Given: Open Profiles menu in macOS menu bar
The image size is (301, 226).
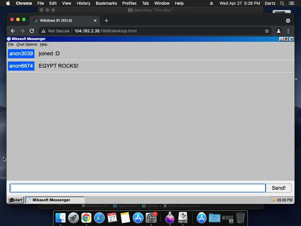Looking at the screenshot, I should tap(129, 3).
